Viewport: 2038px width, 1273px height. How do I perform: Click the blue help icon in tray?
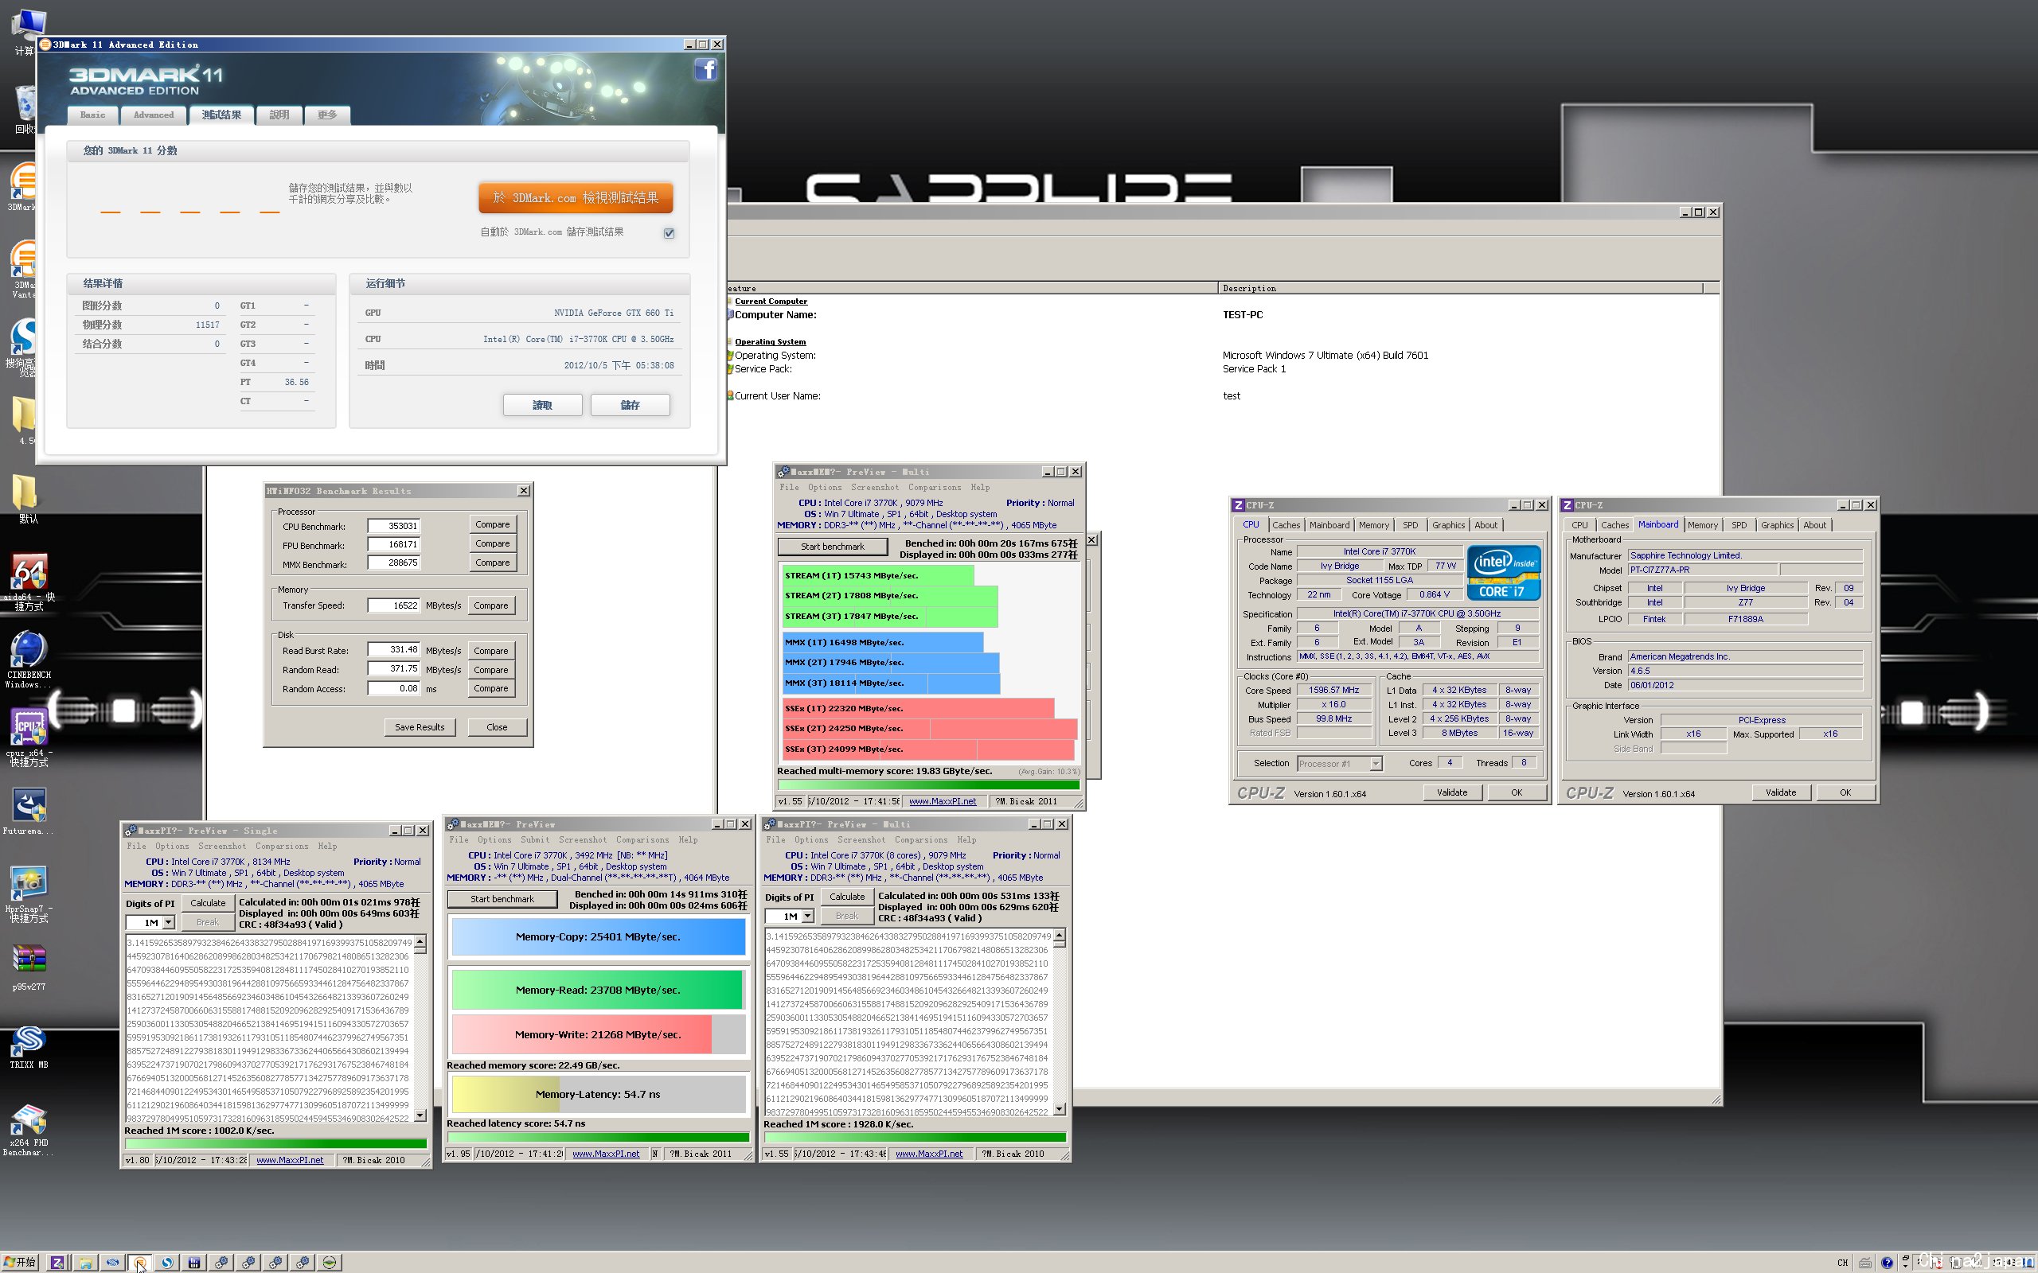tap(1888, 1263)
